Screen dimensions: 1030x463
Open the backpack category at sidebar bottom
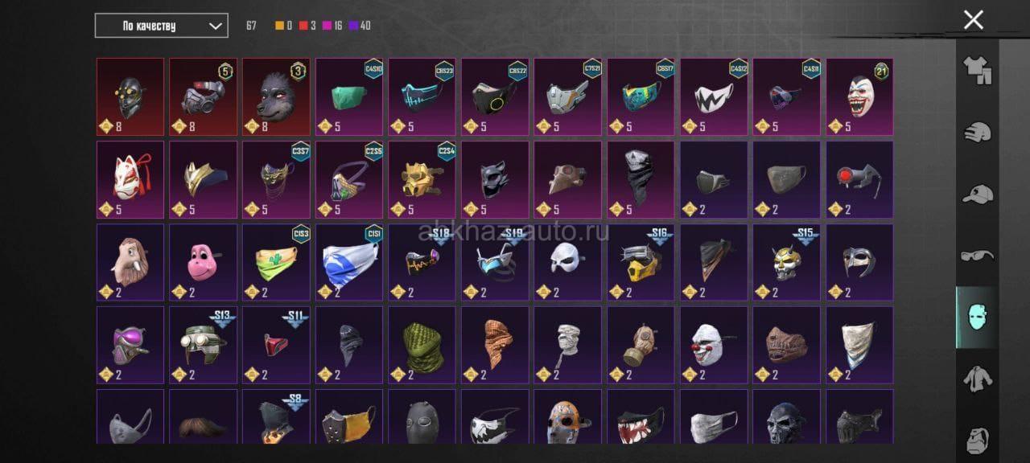click(977, 440)
